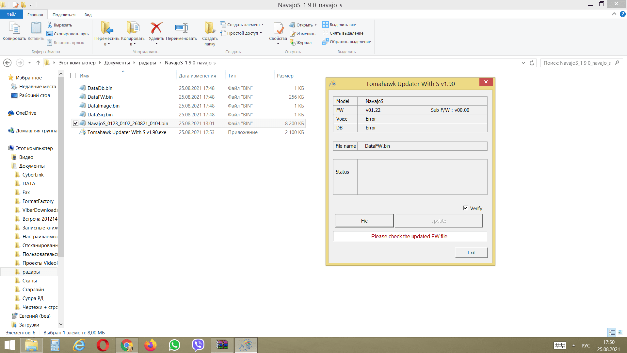Switch to the Вид ribbon tab

coord(88,15)
